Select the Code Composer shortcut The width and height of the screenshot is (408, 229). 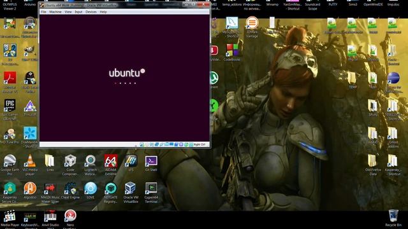coord(70,161)
